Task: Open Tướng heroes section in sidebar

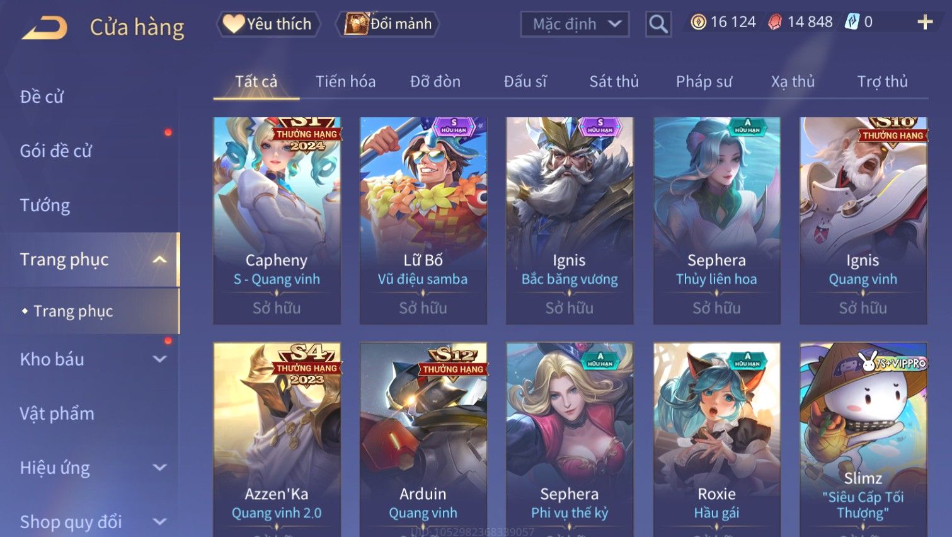Action: click(x=45, y=205)
